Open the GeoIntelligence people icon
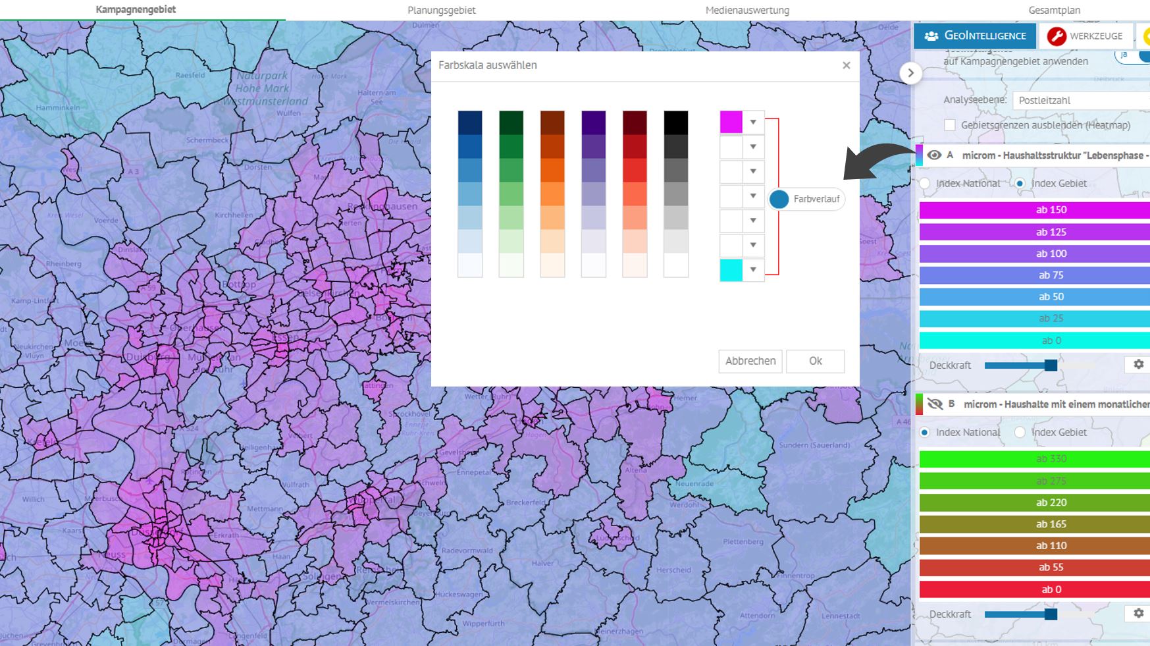This screenshot has height=646, width=1150. click(x=931, y=36)
